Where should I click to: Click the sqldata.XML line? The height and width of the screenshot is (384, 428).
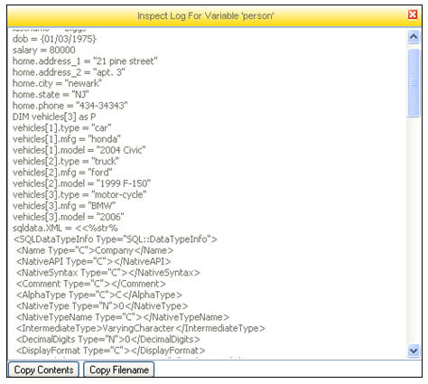[65, 228]
